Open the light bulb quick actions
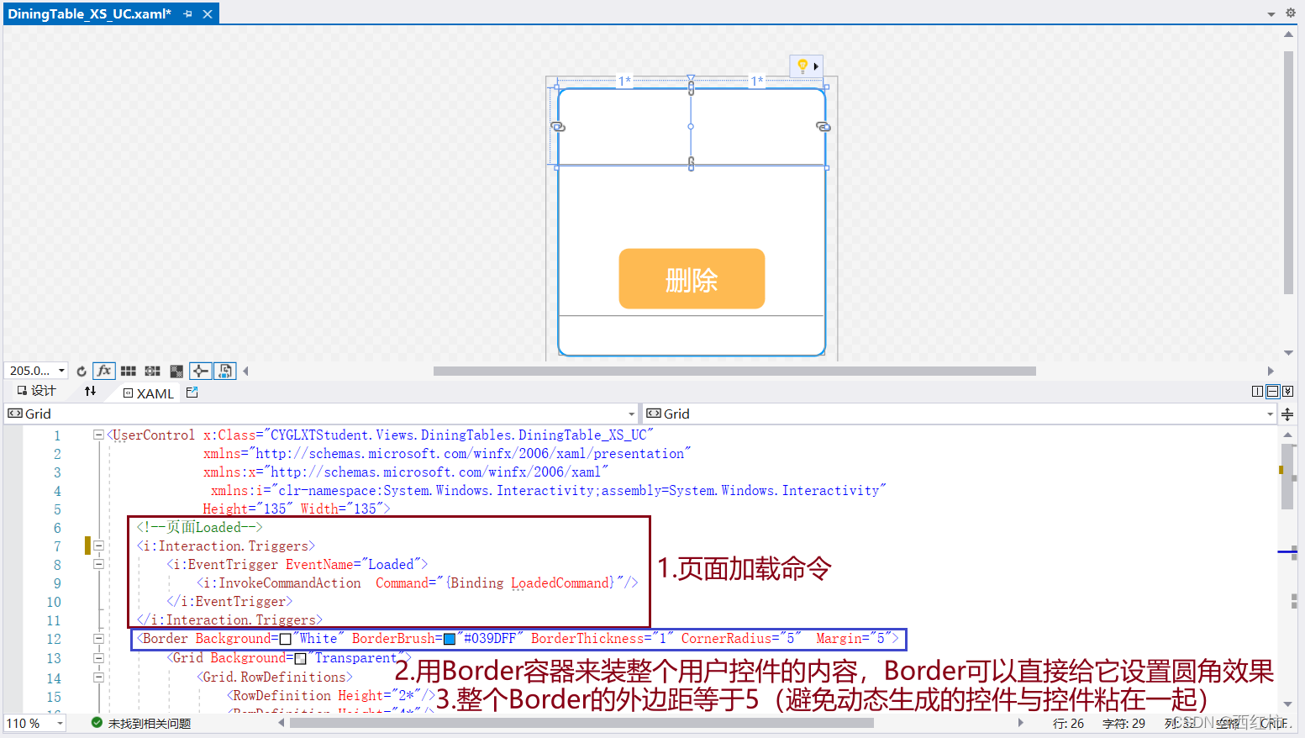 802,66
